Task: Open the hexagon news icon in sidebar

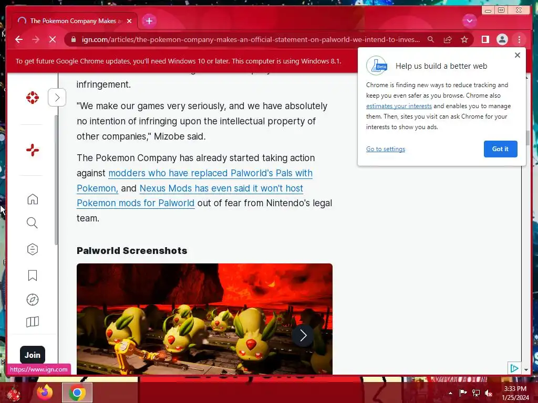Action: (32, 249)
